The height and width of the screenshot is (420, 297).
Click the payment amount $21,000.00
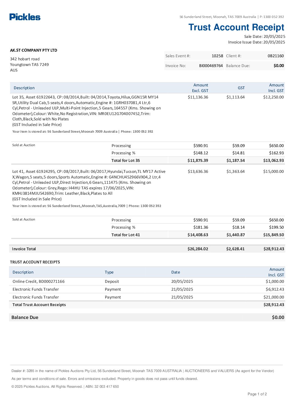274,297
